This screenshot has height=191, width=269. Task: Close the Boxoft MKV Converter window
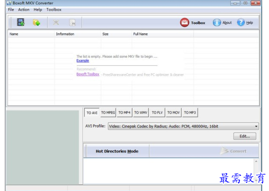coord(256,3)
